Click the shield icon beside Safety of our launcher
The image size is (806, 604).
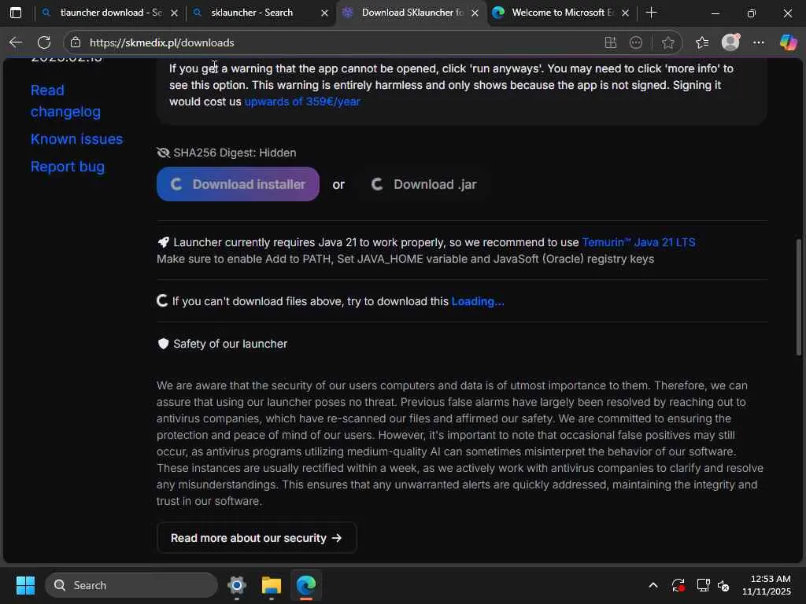(x=164, y=344)
